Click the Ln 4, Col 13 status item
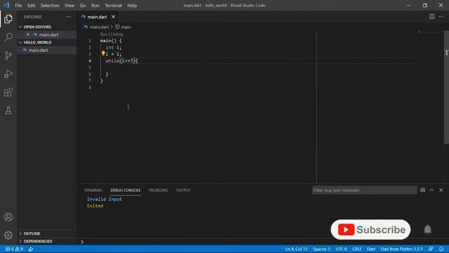Screen dimensions: 449x253 [296, 249]
